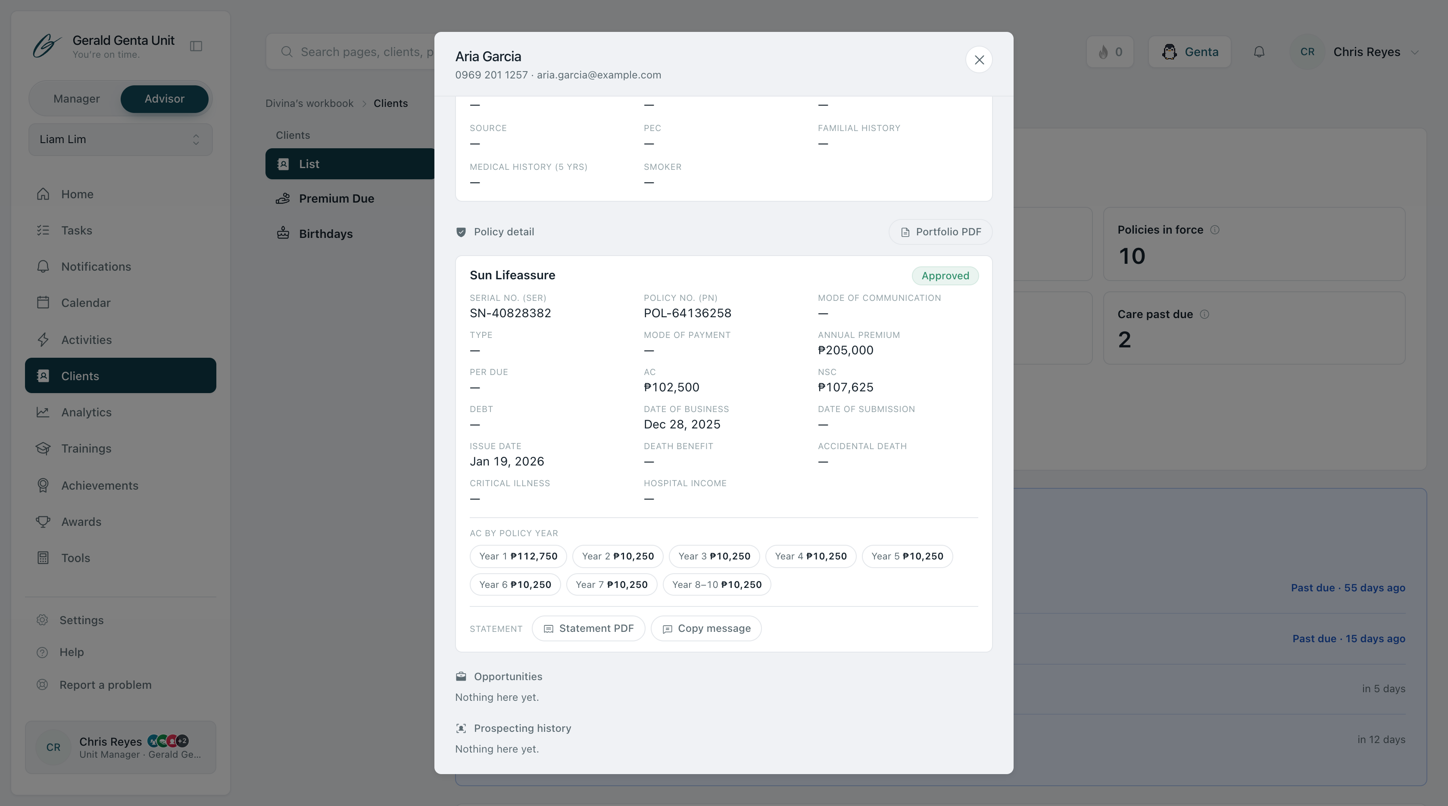
Task: Collapse the sidebar panel icon
Action: coord(196,46)
